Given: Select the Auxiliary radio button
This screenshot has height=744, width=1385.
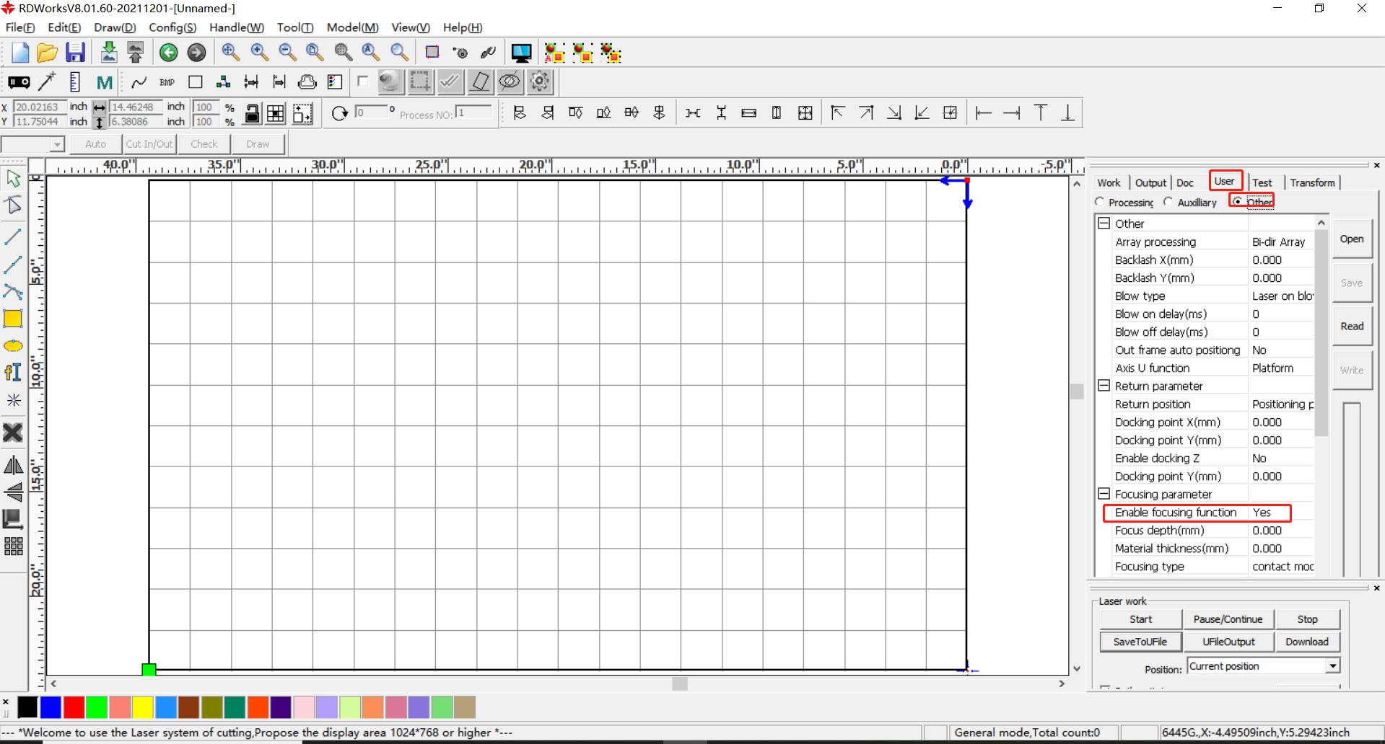Looking at the screenshot, I should 1168,203.
